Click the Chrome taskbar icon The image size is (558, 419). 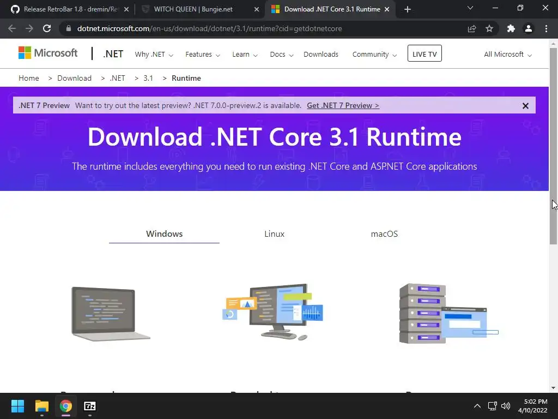click(x=65, y=406)
